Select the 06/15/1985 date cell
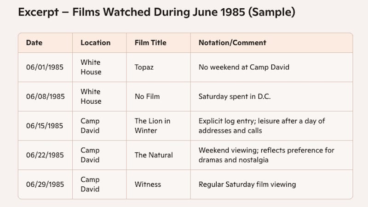 coord(45,126)
